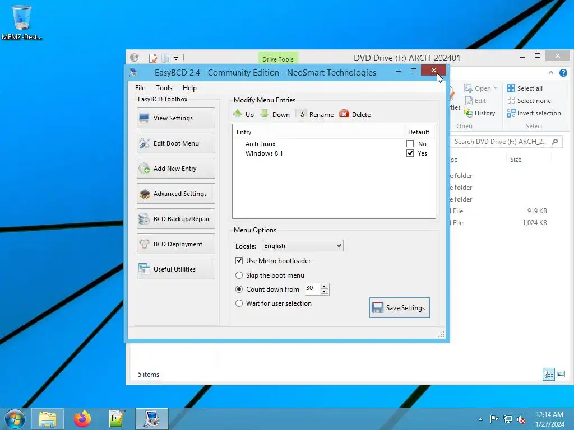
Task: Open MEMZ-Dest Recycle Bin desktop icon
Action: pyautogui.click(x=22, y=22)
